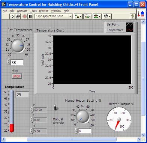Toggle the Manual Override switch
The width and height of the screenshot is (147, 143).
pos(55,108)
